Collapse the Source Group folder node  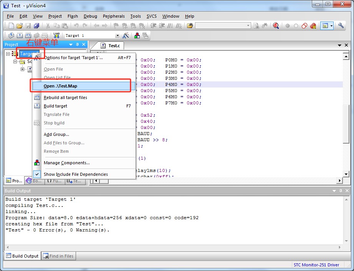[x=15, y=61]
